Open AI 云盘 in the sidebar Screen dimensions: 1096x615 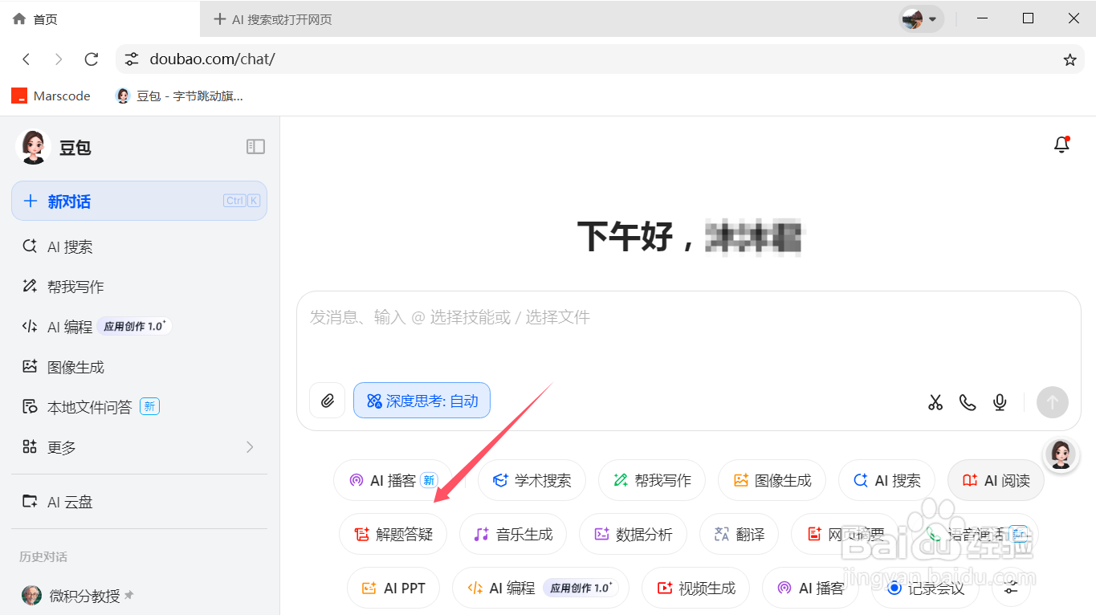click(139, 502)
